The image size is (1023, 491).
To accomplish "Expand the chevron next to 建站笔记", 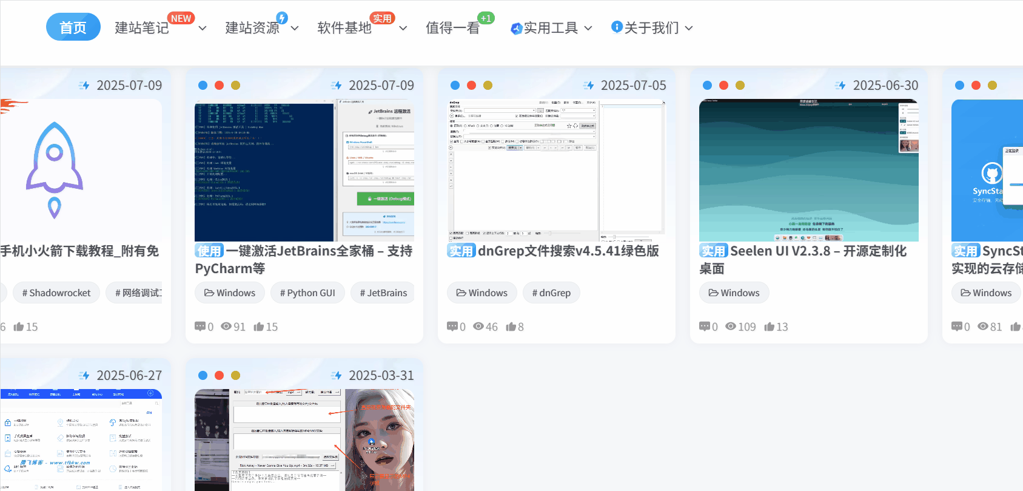I will click(x=203, y=29).
